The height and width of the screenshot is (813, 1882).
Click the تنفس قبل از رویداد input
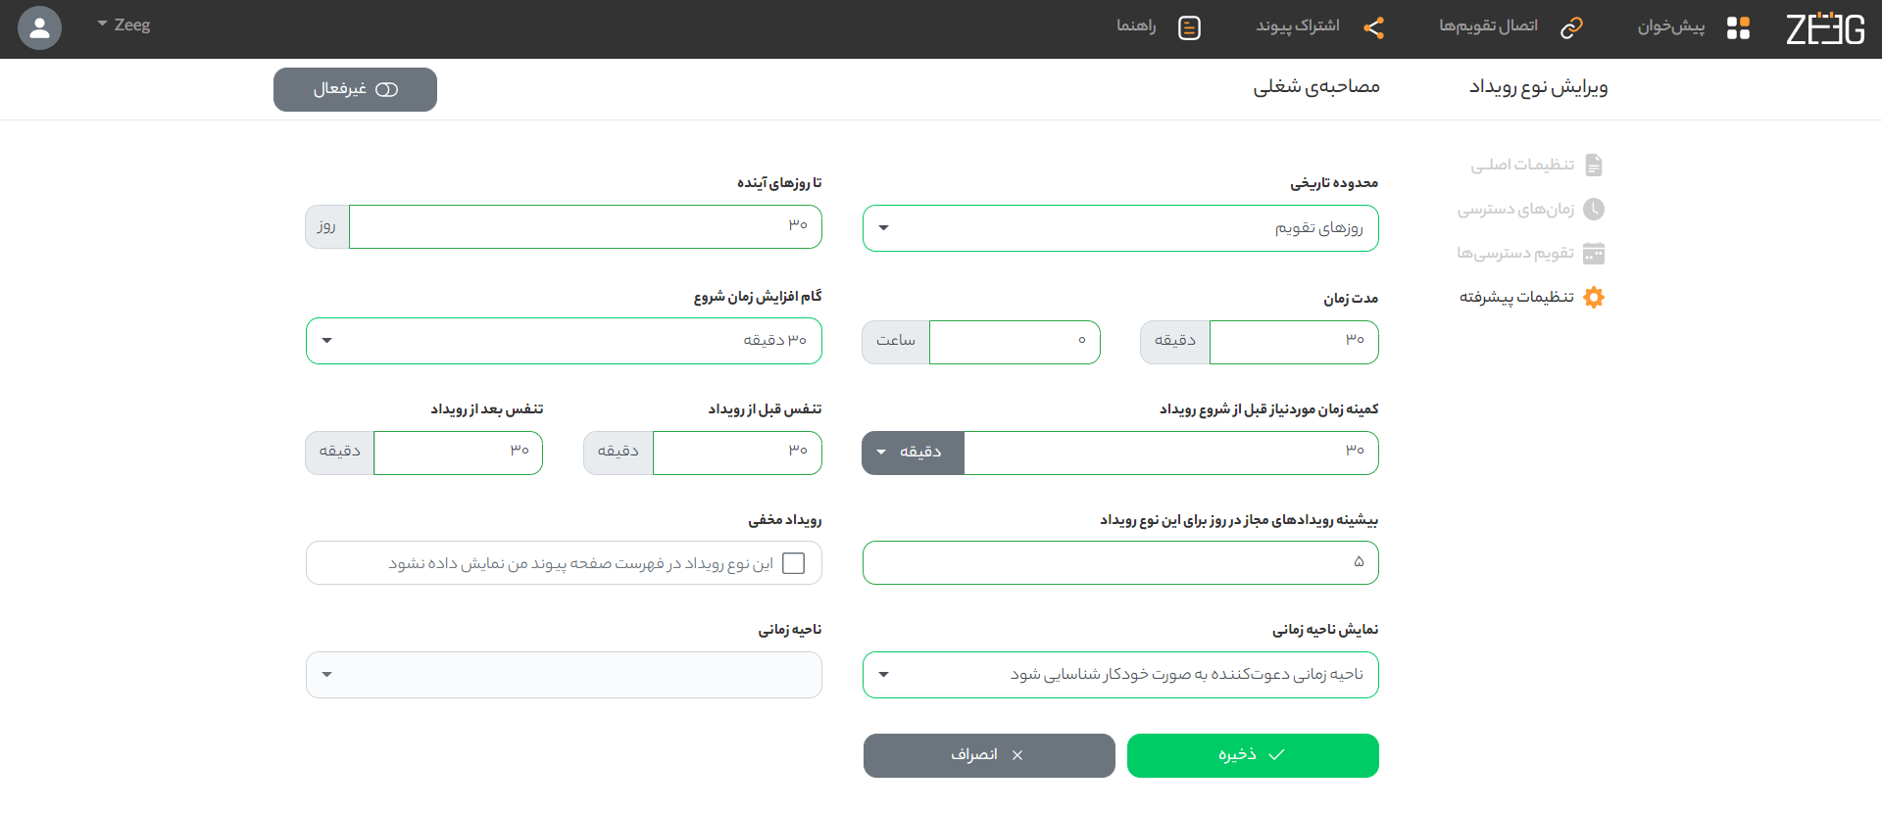click(737, 453)
